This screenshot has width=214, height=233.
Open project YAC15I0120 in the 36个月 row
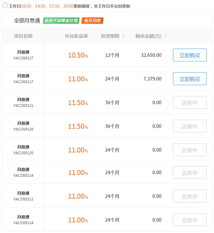23,129
